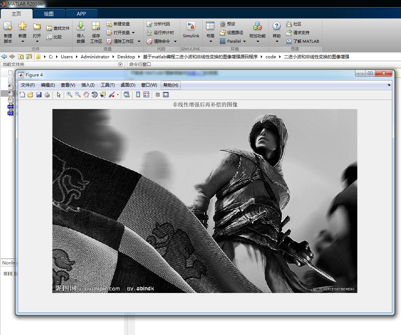The width and height of the screenshot is (401, 335).
Task: Click the Open File icon in Figure 4 toolbar
Action: [30, 95]
